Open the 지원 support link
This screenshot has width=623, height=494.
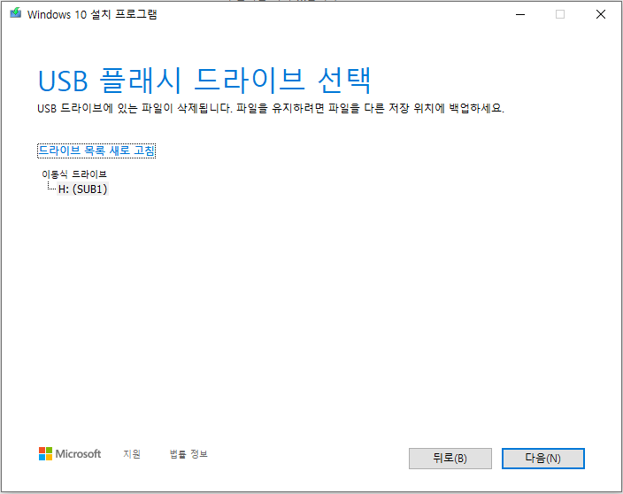(x=132, y=454)
